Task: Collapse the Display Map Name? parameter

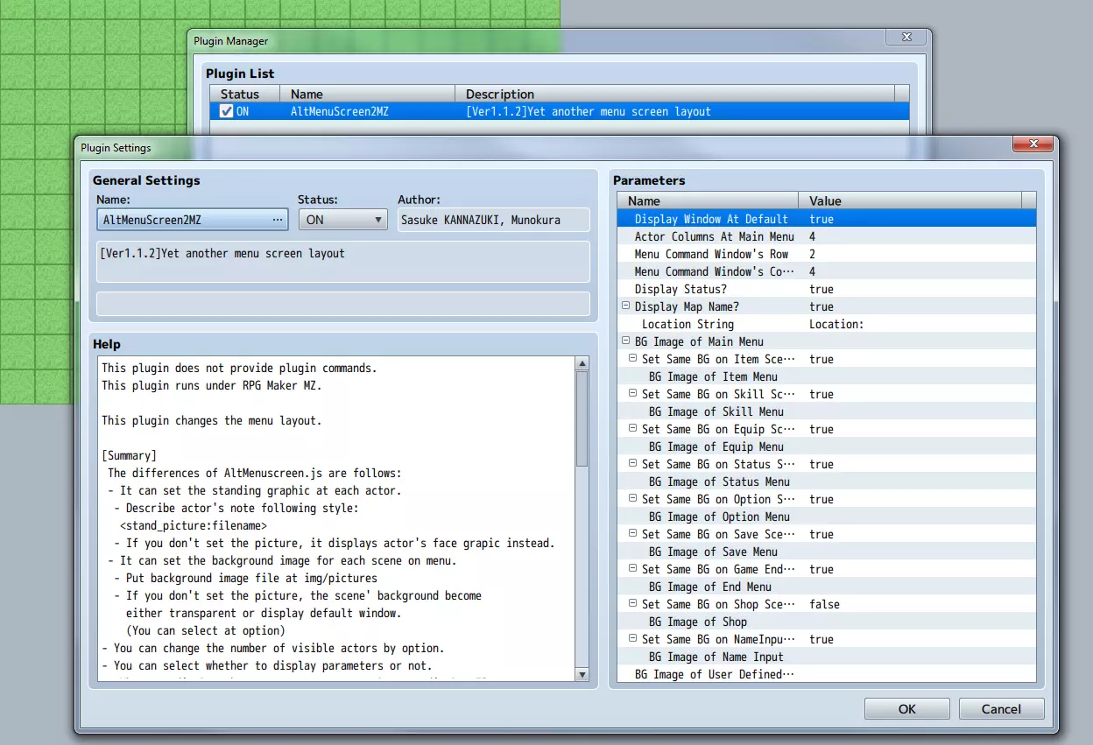Action: click(x=626, y=306)
